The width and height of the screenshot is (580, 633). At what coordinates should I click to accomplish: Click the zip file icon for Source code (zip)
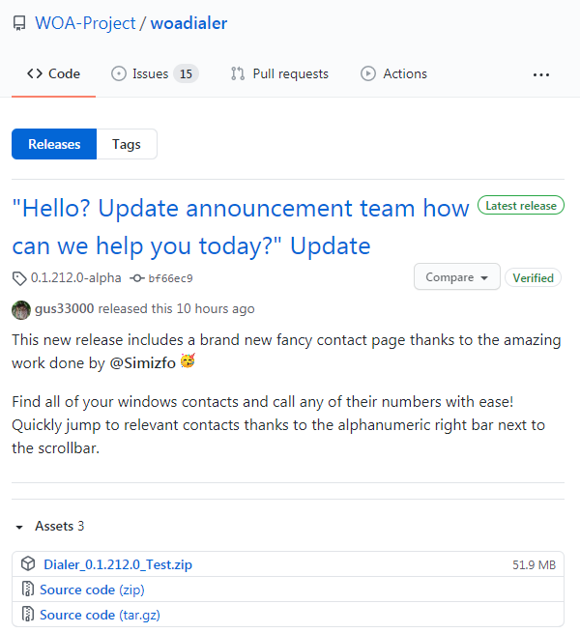click(28, 590)
